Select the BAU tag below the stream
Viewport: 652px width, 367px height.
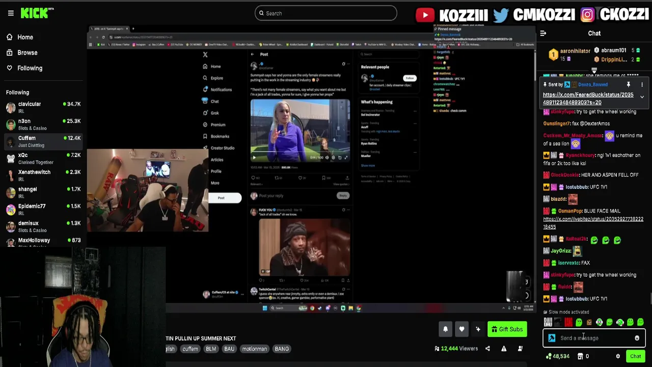[229, 349]
